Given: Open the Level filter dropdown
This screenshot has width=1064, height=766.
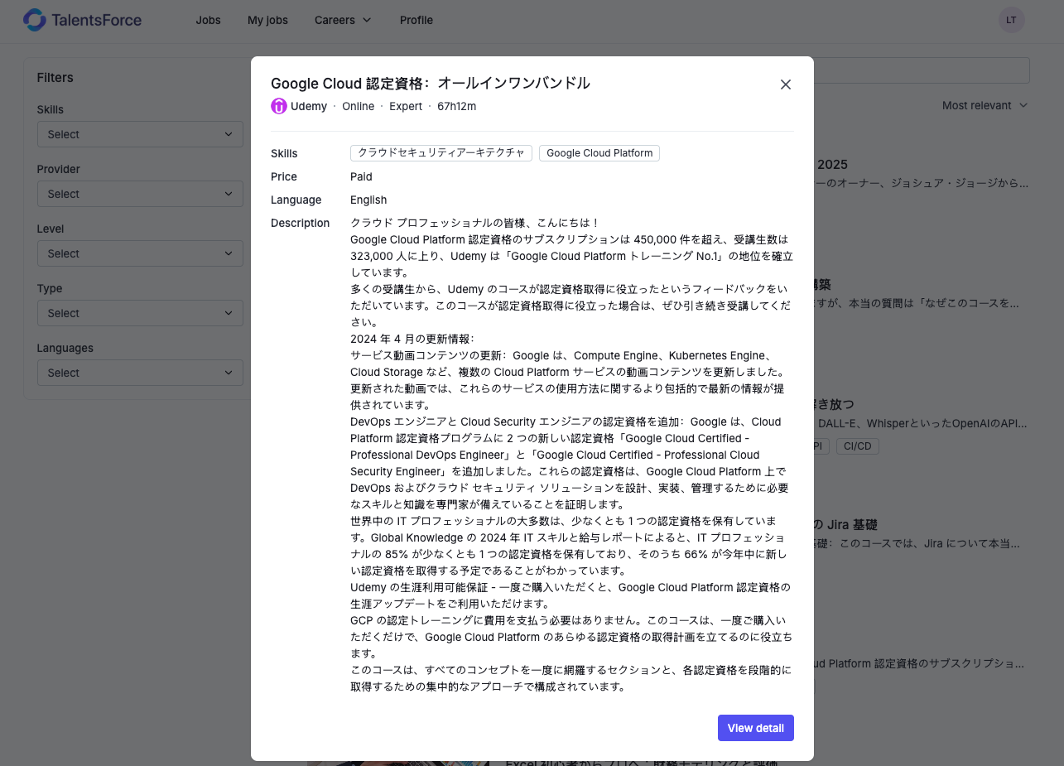Looking at the screenshot, I should tap(140, 253).
